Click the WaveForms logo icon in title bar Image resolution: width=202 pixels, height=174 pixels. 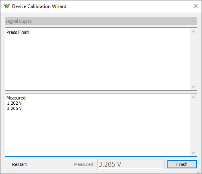tap(7, 6)
